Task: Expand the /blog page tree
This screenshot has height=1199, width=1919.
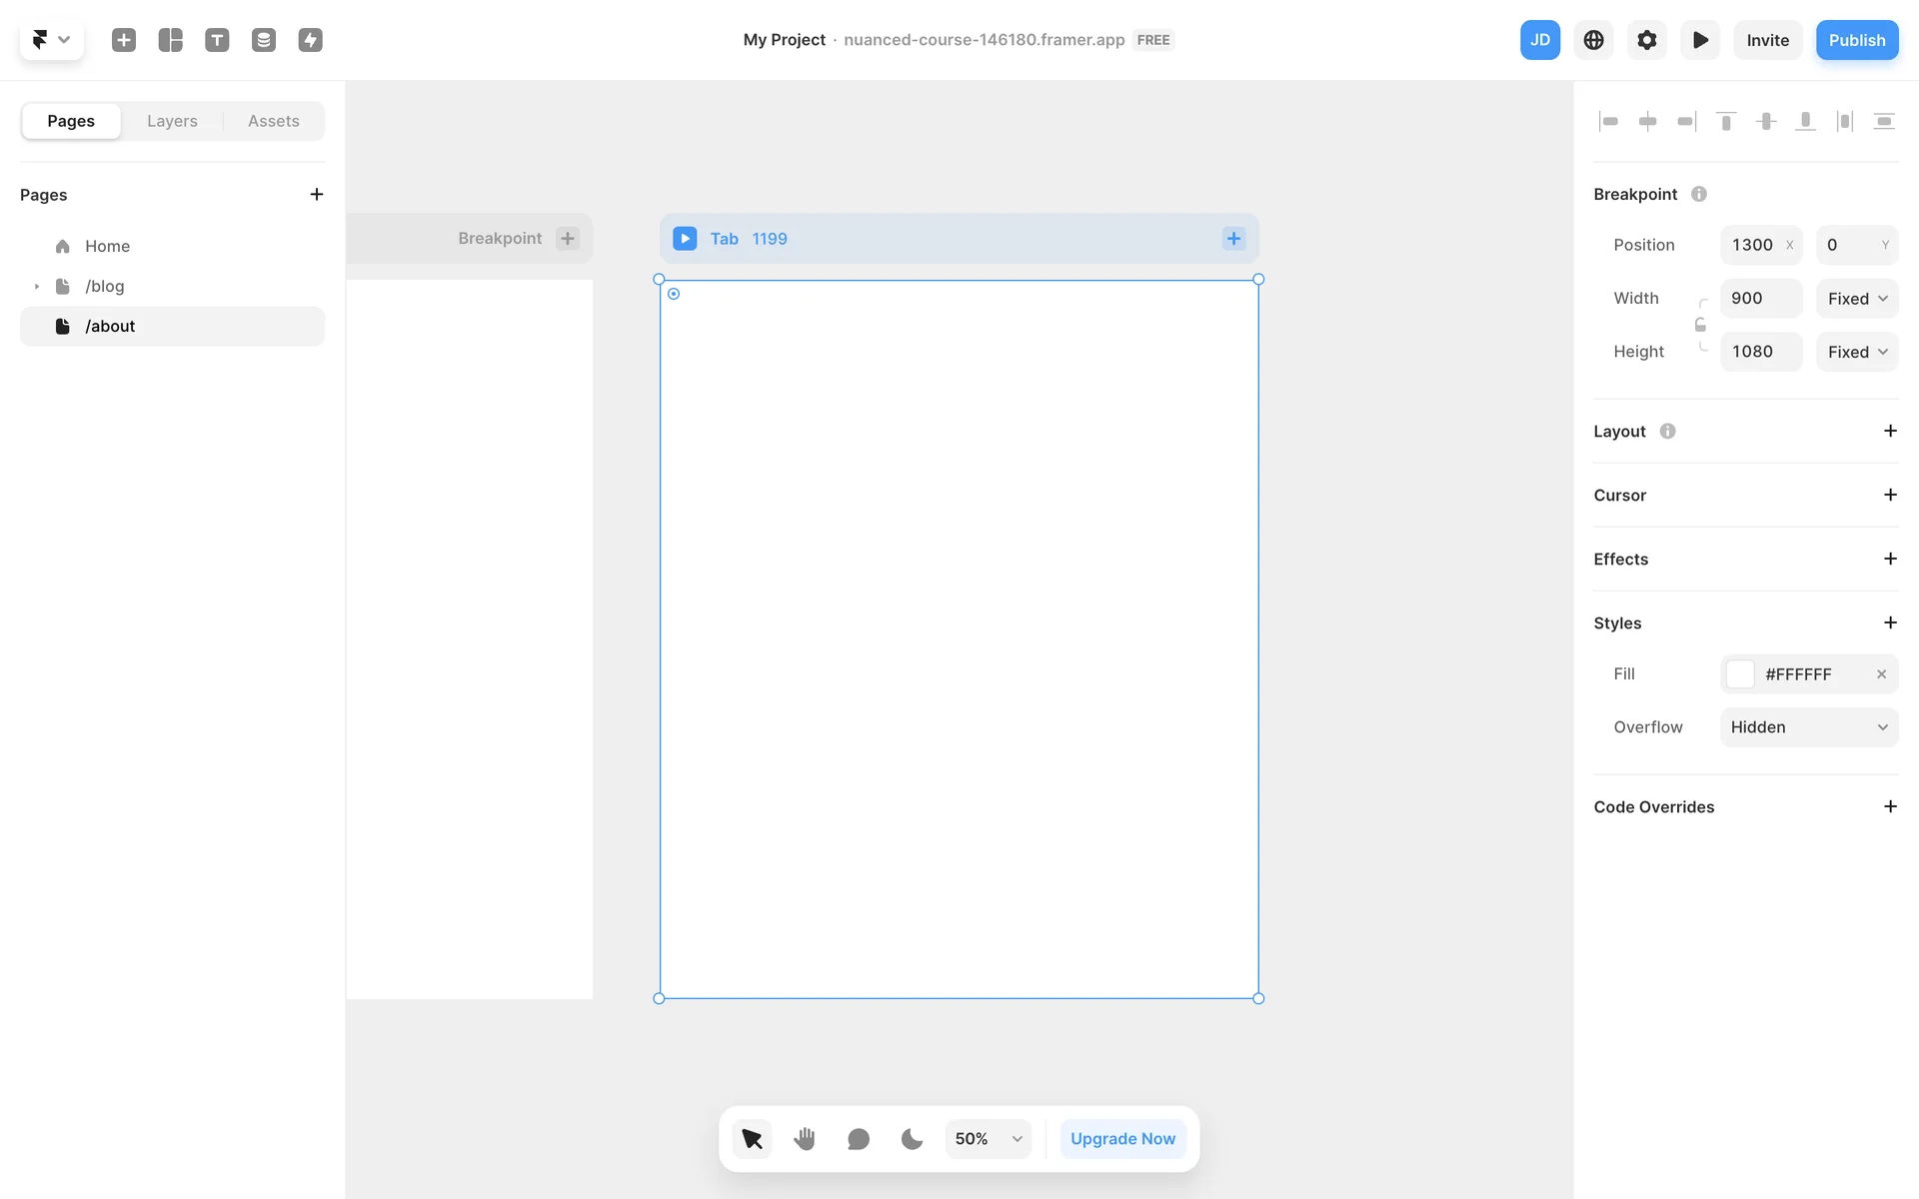Action: [37, 287]
